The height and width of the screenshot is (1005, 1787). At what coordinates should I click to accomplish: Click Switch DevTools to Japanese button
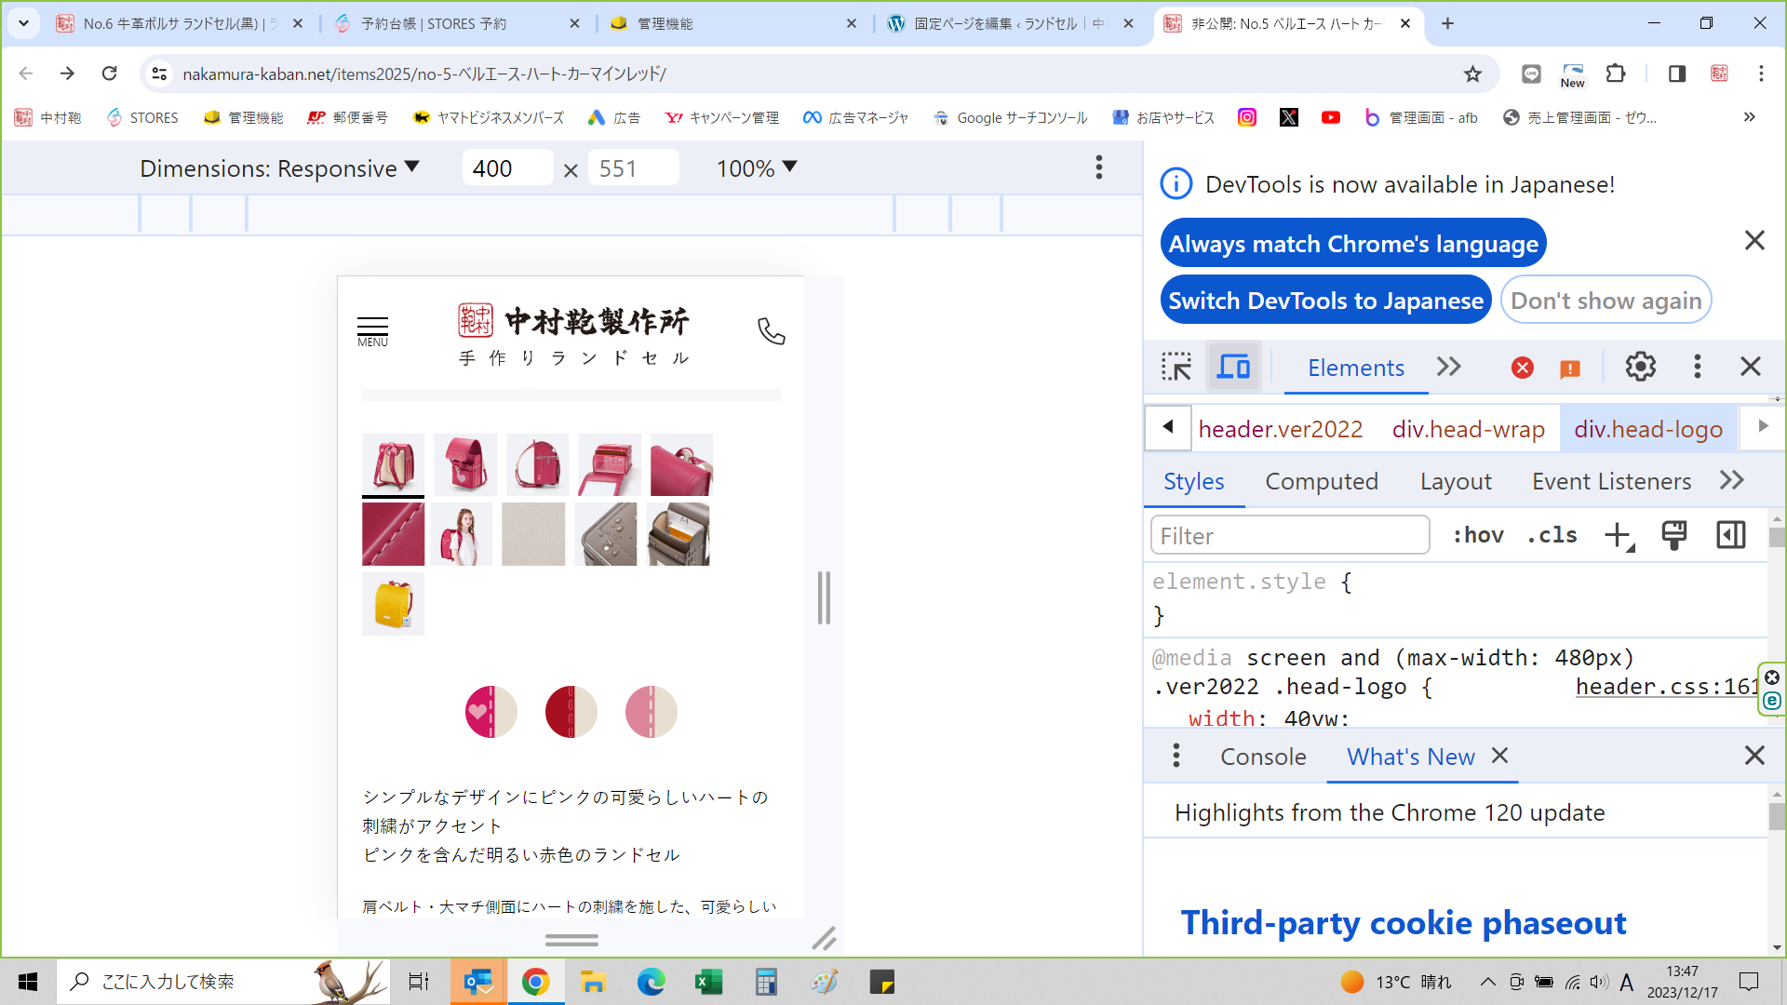(x=1325, y=301)
